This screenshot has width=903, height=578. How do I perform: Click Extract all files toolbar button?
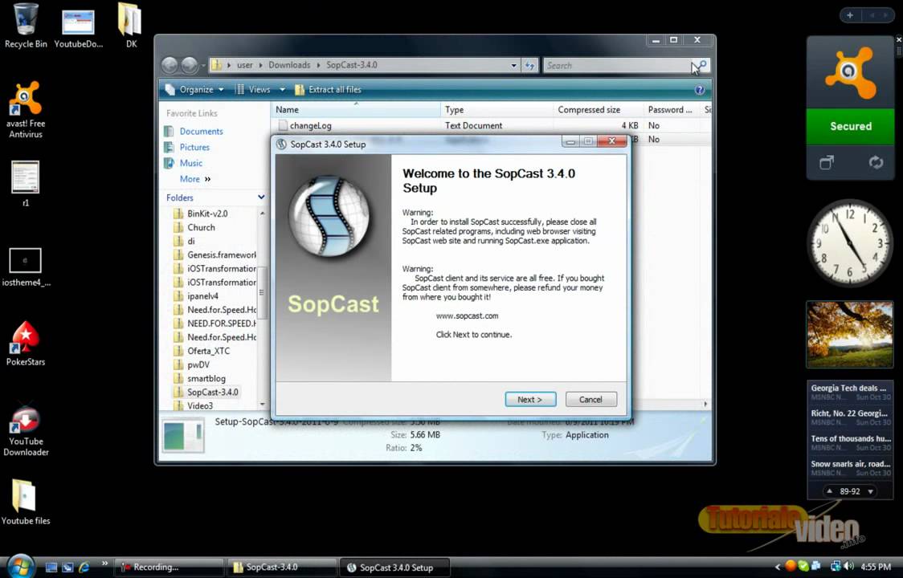[328, 90]
